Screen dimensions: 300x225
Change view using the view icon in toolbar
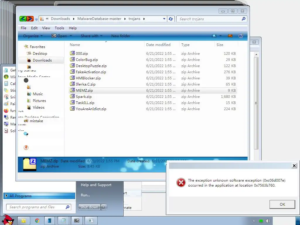click(x=214, y=36)
